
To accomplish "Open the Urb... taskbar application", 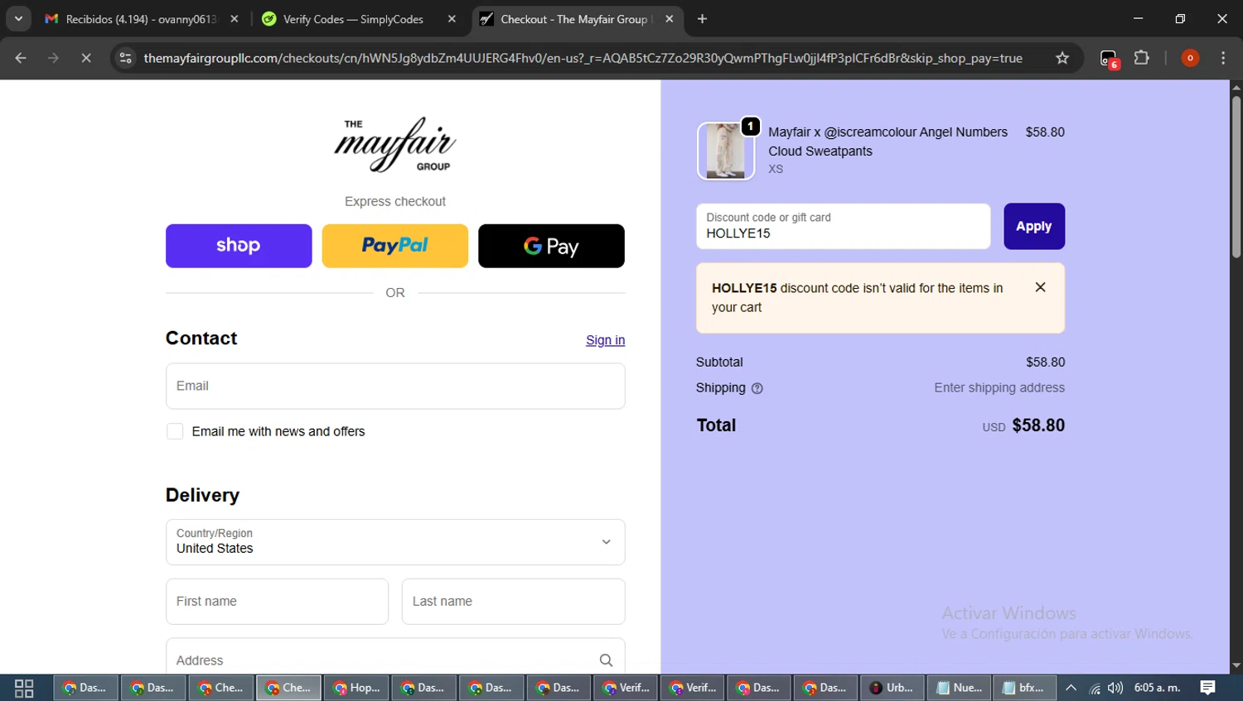I will tap(892, 688).
